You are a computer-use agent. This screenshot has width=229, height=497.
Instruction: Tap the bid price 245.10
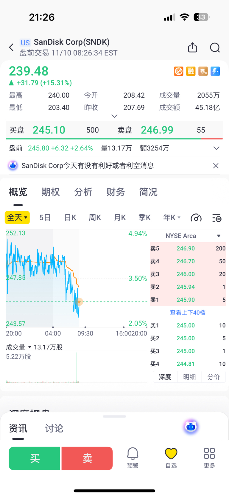[49, 130]
